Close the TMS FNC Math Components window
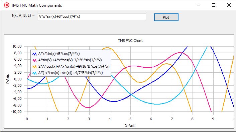 (229, 5)
